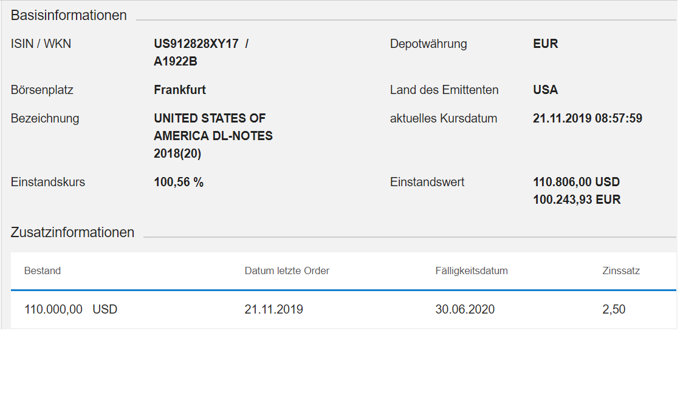
Task: Click the Fälligkeitsdatum column header
Action: [x=472, y=271]
